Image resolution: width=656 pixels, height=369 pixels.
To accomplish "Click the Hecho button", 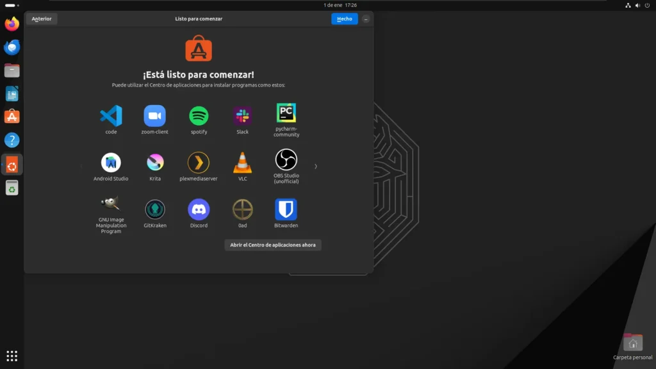I will 344,19.
